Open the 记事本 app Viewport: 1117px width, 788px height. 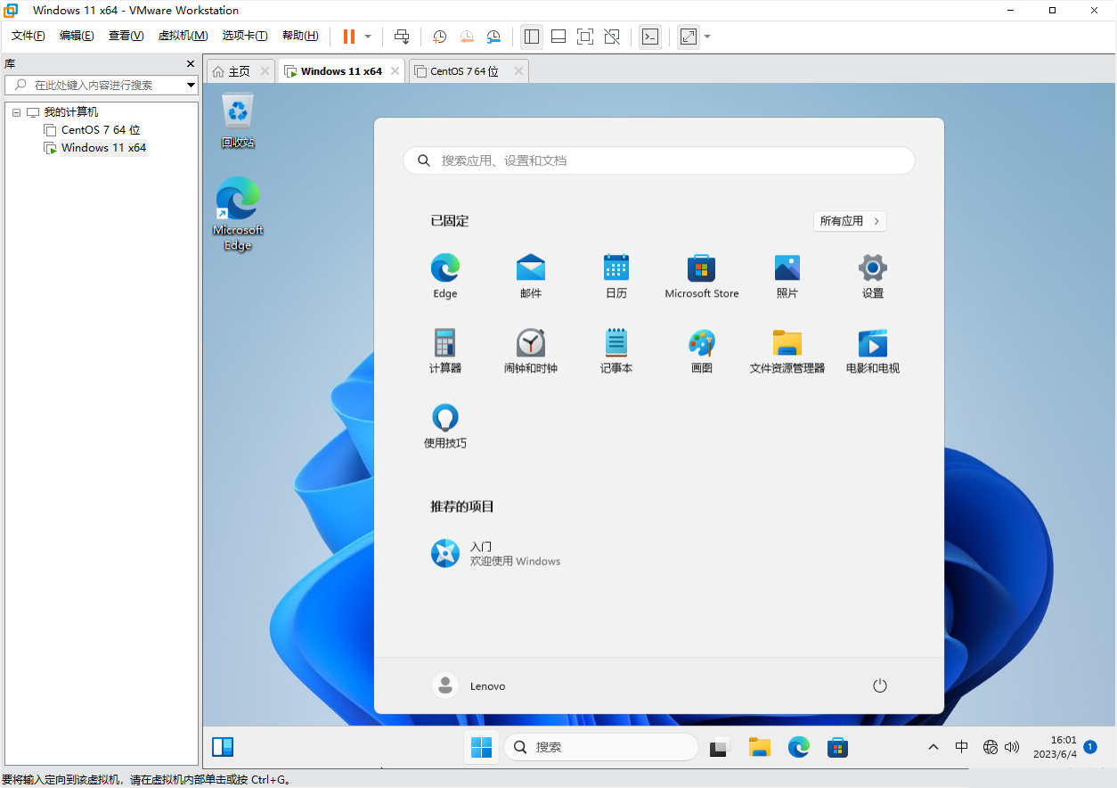tap(616, 350)
